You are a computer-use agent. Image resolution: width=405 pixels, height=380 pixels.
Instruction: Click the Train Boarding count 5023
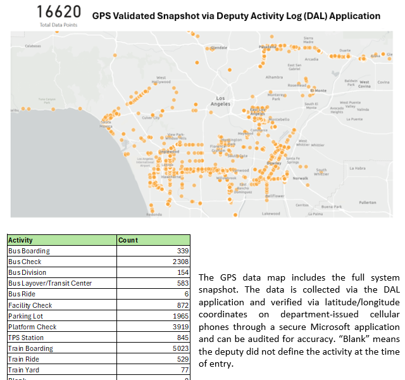pyautogui.click(x=180, y=348)
